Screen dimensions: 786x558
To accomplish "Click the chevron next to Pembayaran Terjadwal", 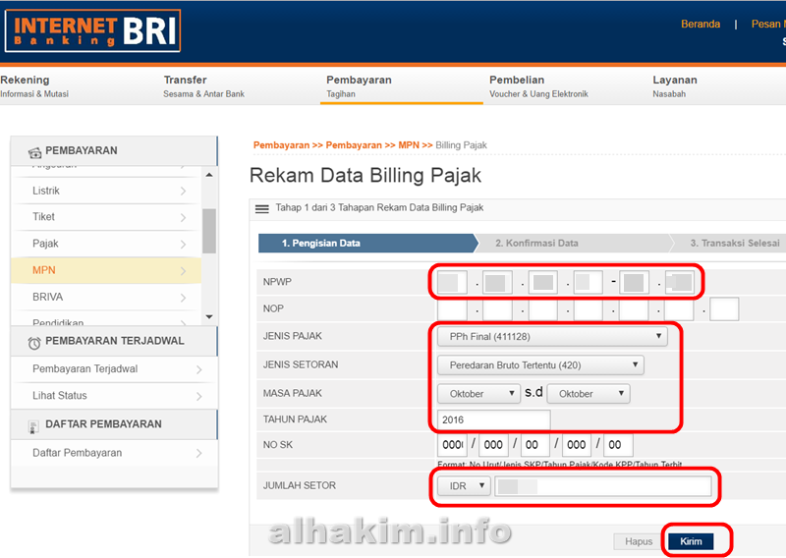I will (x=199, y=369).
